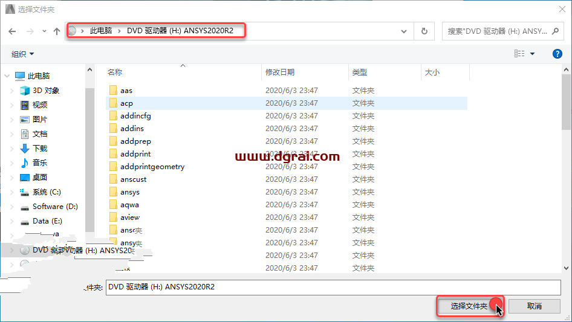Click the ansys folder icon
Image resolution: width=572 pixels, height=322 pixels.
(113, 192)
